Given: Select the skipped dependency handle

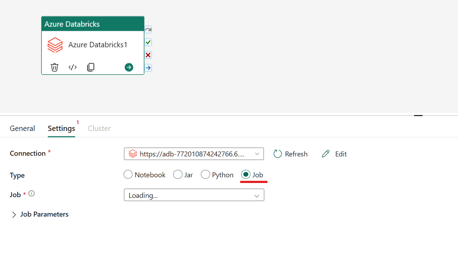Looking at the screenshot, I should point(148,29).
